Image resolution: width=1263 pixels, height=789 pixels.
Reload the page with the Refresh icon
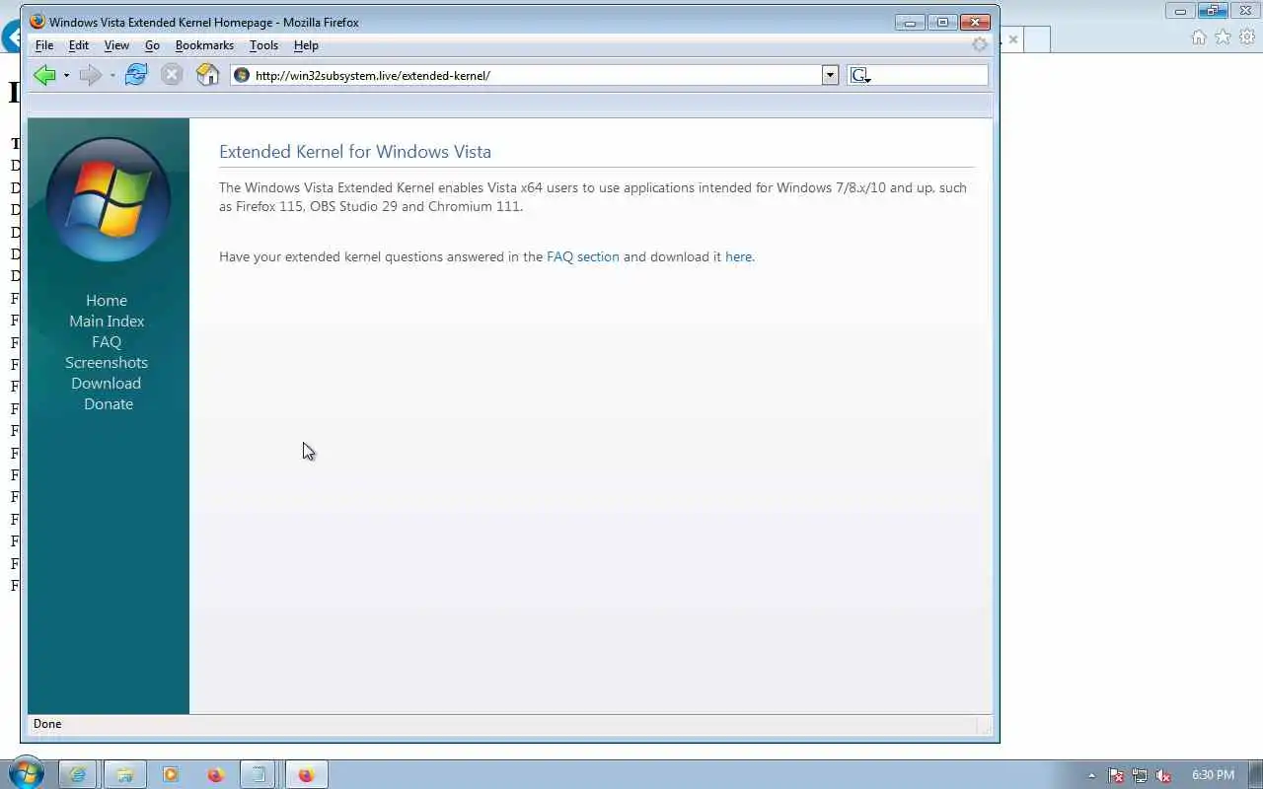136,75
